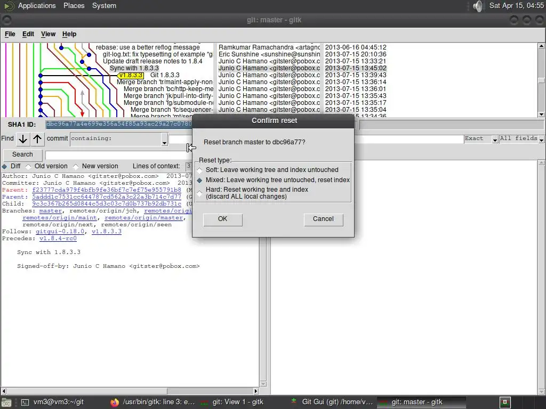Image resolution: width=546 pixels, height=409 pixels.
Task: Click date 2013-06-16 04:45:12
Action: [x=356, y=47]
